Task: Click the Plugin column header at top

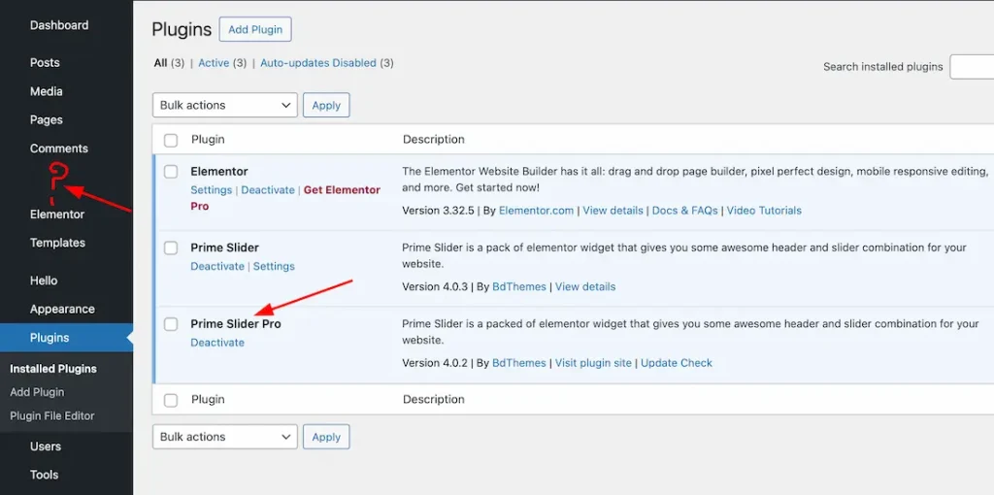Action: 208,140
